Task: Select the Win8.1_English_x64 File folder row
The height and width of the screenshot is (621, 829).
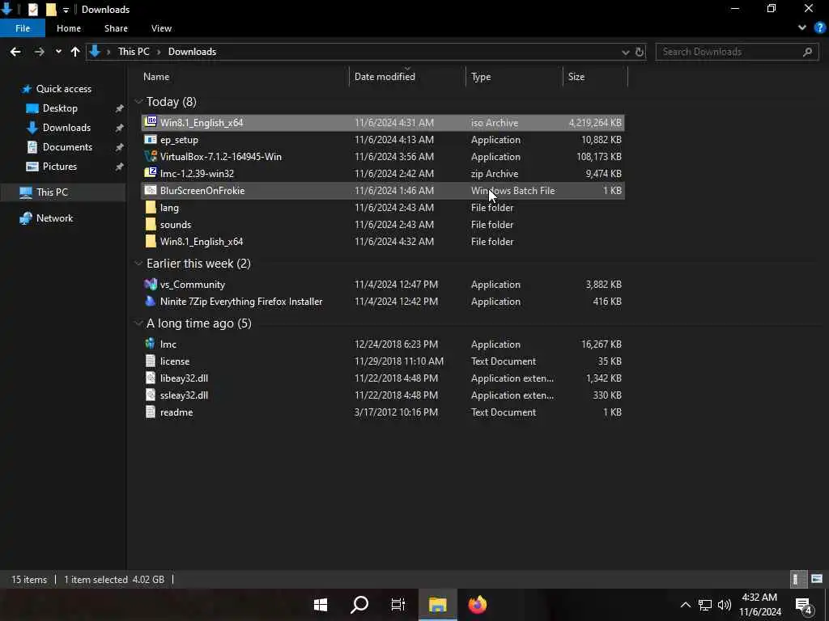Action: 383,241
